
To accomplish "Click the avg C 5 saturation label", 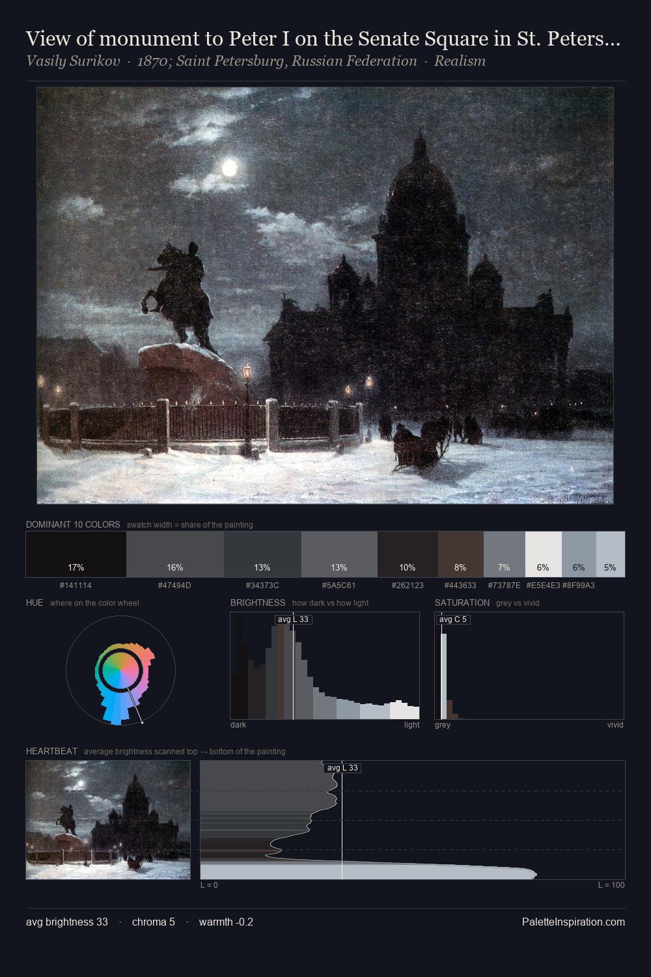I will tap(453, 619).
